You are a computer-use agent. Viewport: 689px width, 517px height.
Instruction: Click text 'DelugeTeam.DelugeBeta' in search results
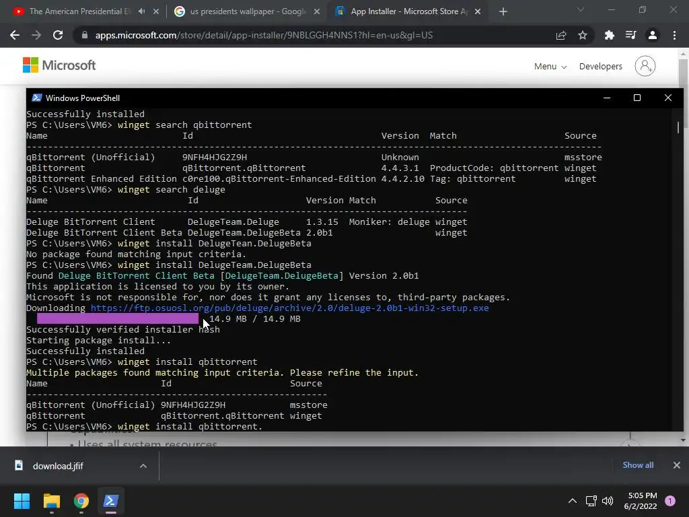tap(244, 232)
